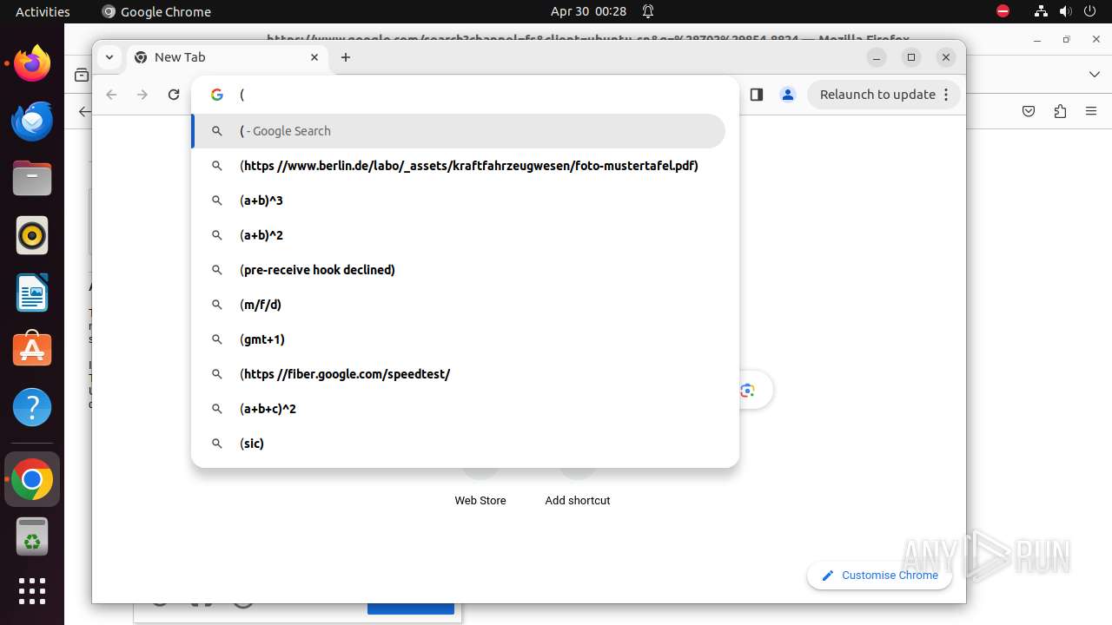Click Google Chrome icon in the dock
This screenshot has height=625, width=1112.
tap(32, 479)
